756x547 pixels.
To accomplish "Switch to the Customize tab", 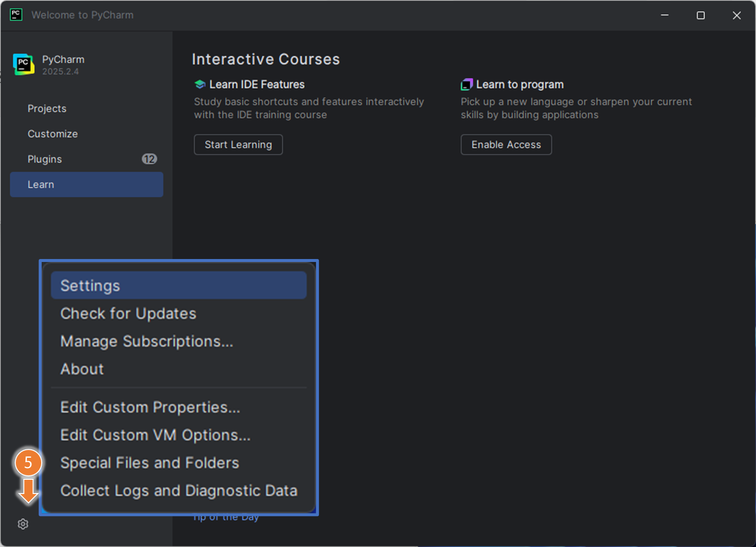I will tap(86, 134).
